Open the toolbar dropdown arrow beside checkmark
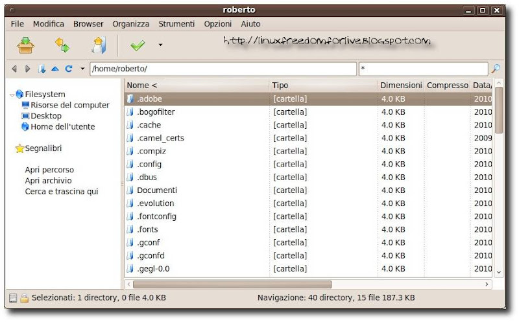This screenshot has width=519, height=322. (160, 45)
